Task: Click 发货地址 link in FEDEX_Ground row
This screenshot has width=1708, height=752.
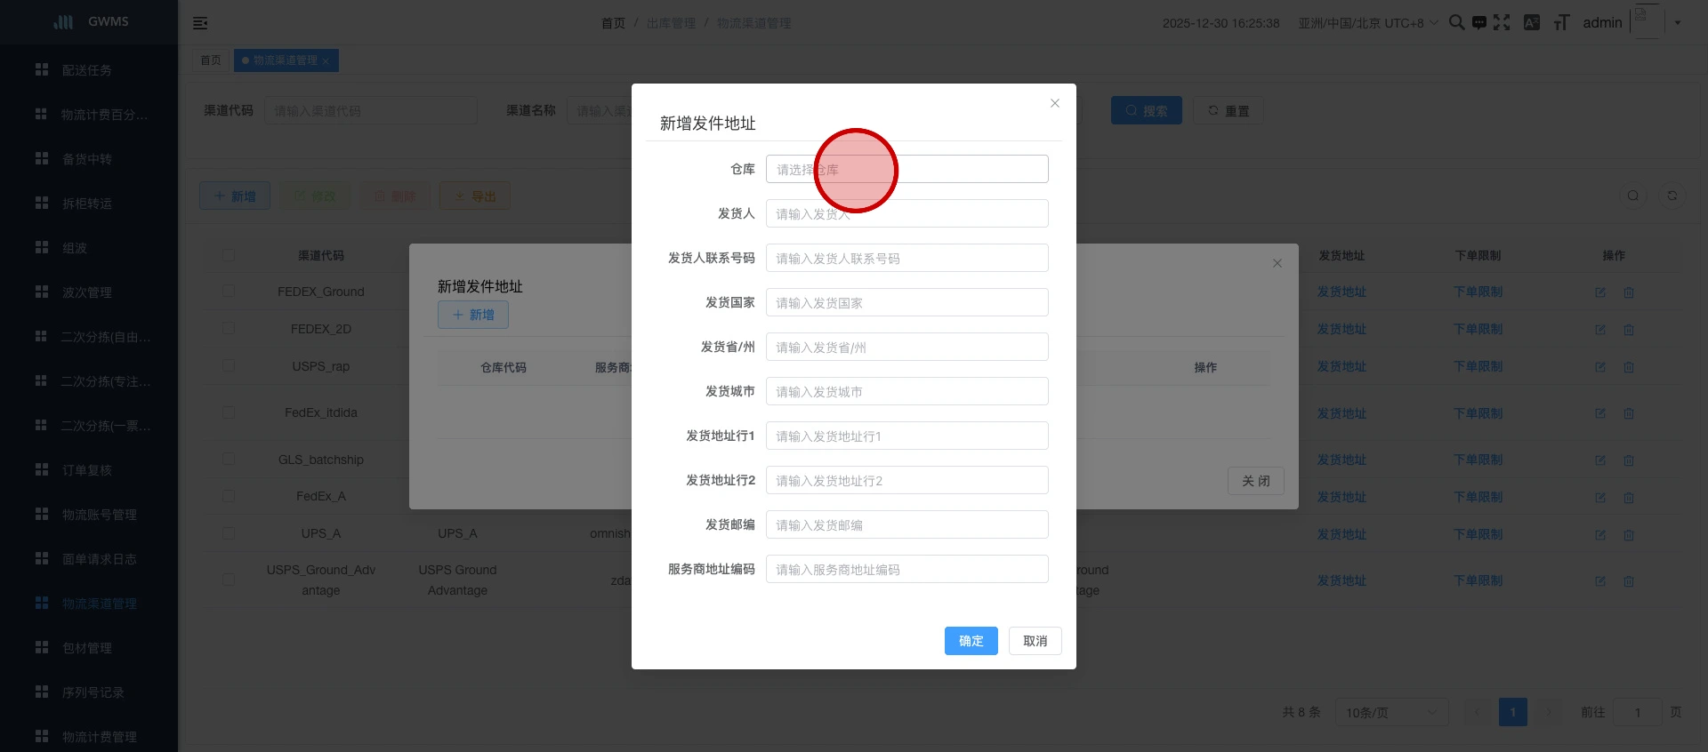Action: (x=1341, y=292)
